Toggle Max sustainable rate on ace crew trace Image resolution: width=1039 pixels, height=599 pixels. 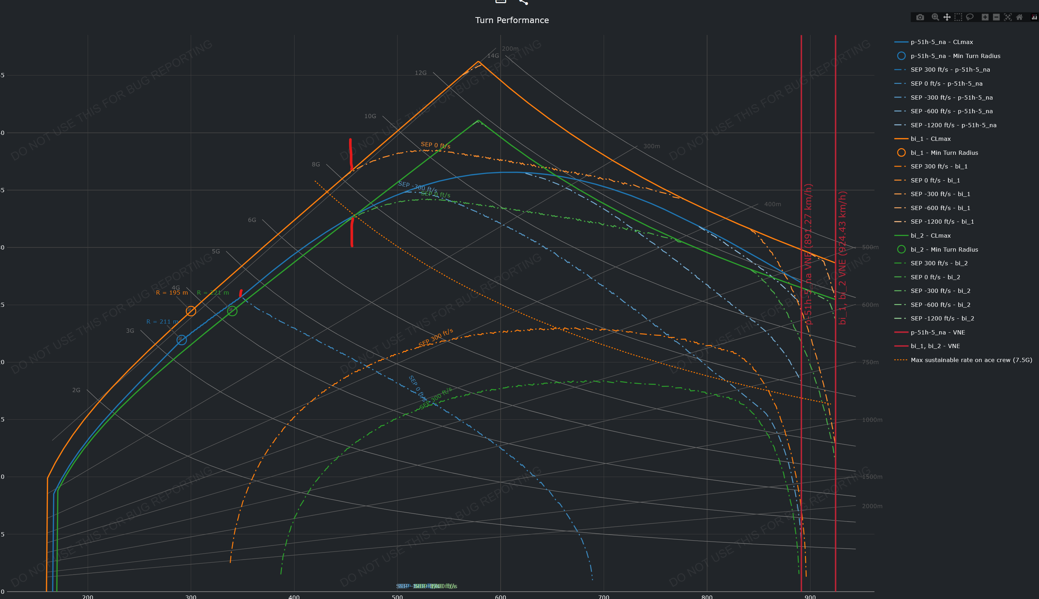(x=971, y=360)
